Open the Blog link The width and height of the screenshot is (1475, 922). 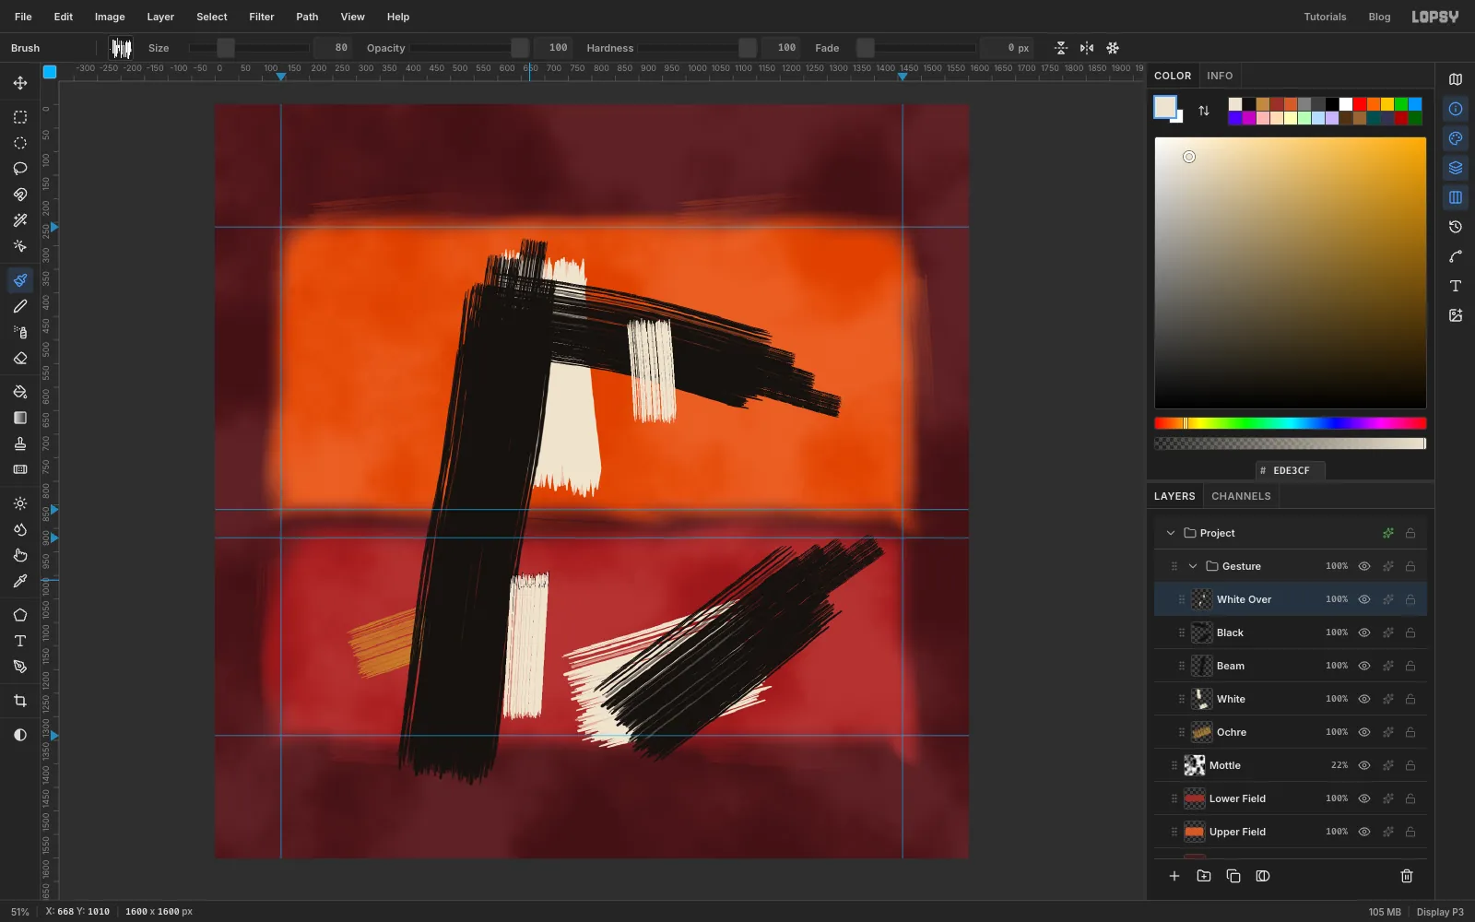[x=1379, y=17]
